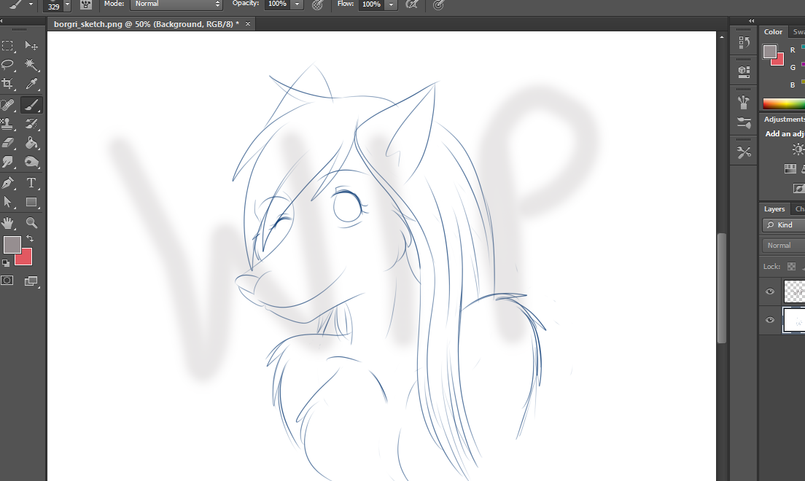Pick a color from the spectrum ramp

[783, 103]
